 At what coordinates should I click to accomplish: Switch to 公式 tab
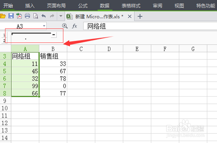(x=83, y=5)
